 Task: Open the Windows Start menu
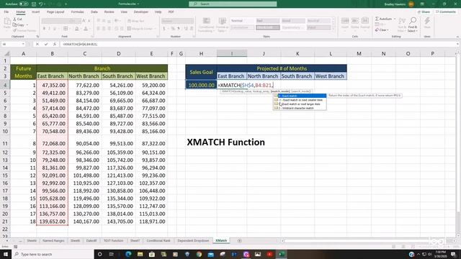pos(5,254)
